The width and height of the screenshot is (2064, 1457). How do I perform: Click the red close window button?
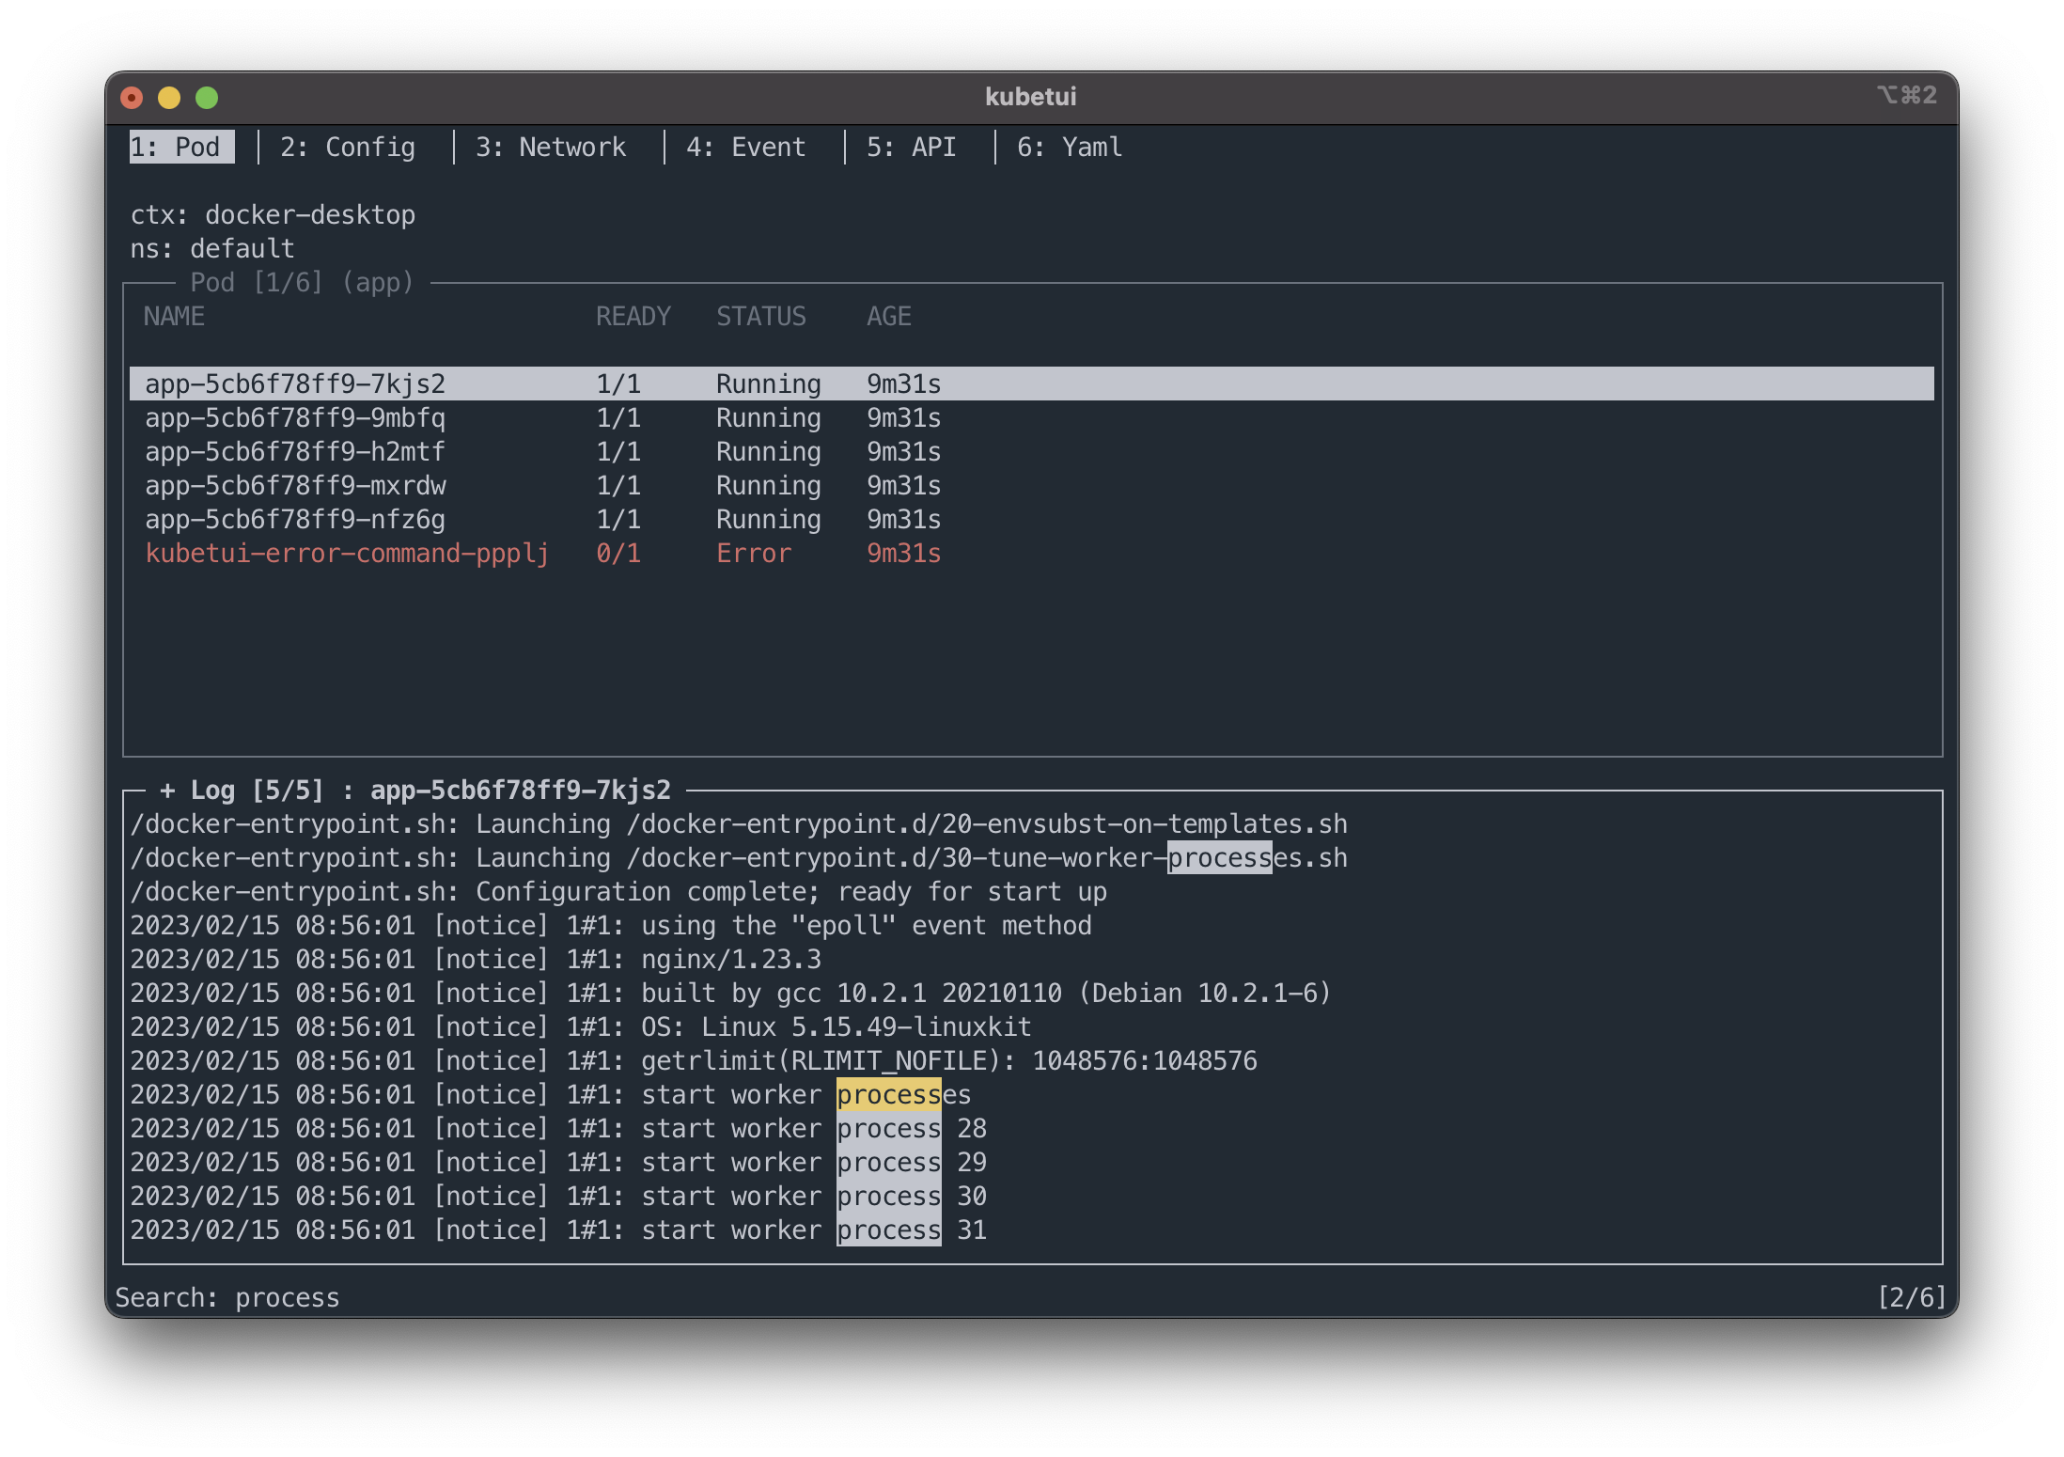pyautogui.click(x=132, y=98)
